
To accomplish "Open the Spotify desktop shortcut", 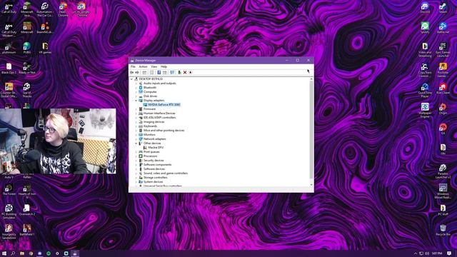I will click(425, 28).
